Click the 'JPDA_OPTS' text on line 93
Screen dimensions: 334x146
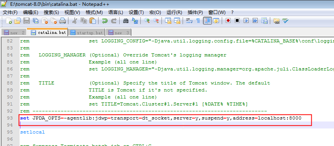47,118
